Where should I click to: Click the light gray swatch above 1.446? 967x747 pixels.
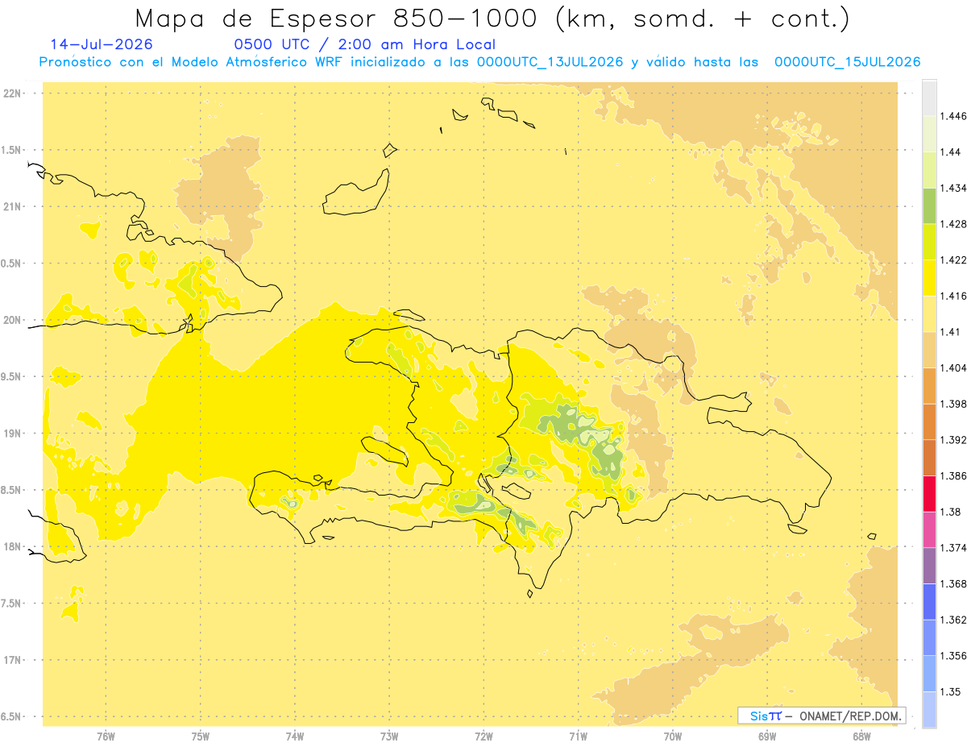coord(929,98)
